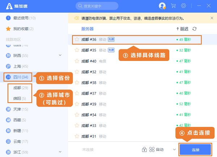Viewport: 217px width, 157px height.
Task: Favorite server 成都 #32 with star
Action: click(x=77, y=72)
